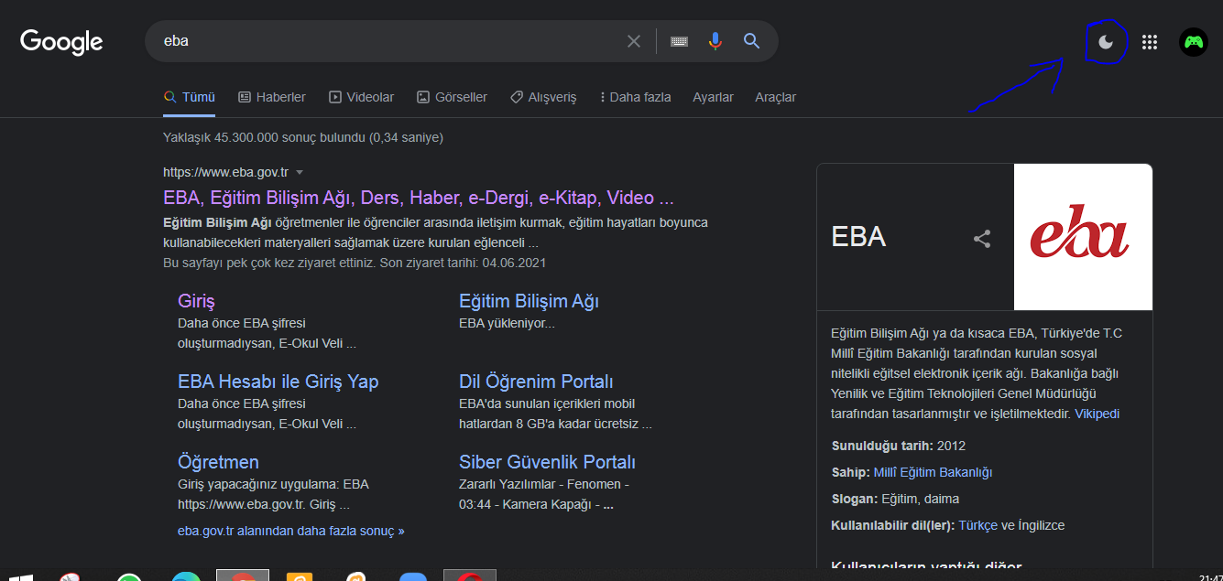Open the on-screen keyboard input tool

[x=679, y=41]
